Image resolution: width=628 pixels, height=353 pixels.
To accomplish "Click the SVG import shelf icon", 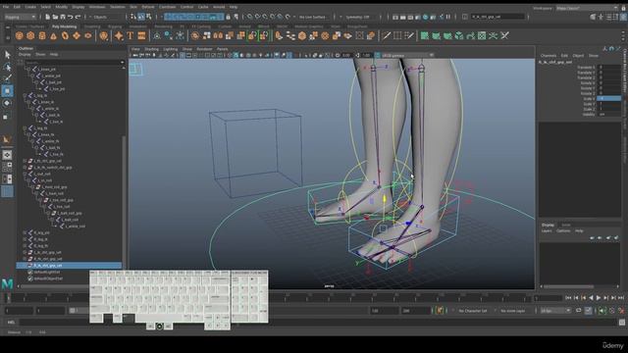I will (141, 36).
